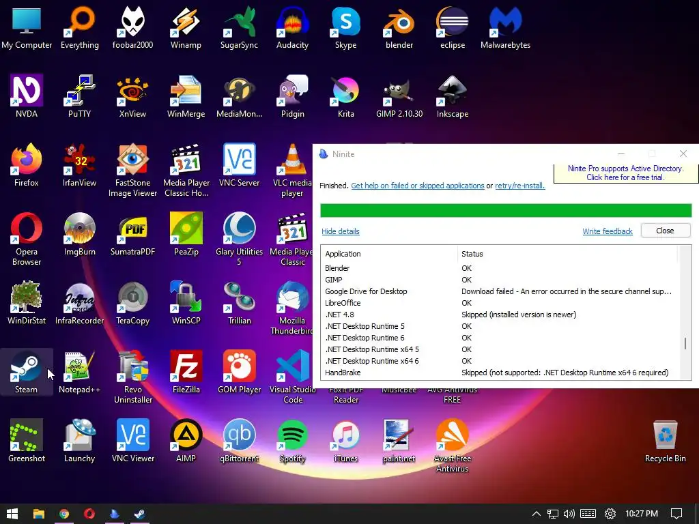Select the Audacity desktop icon

click(292, 27)
